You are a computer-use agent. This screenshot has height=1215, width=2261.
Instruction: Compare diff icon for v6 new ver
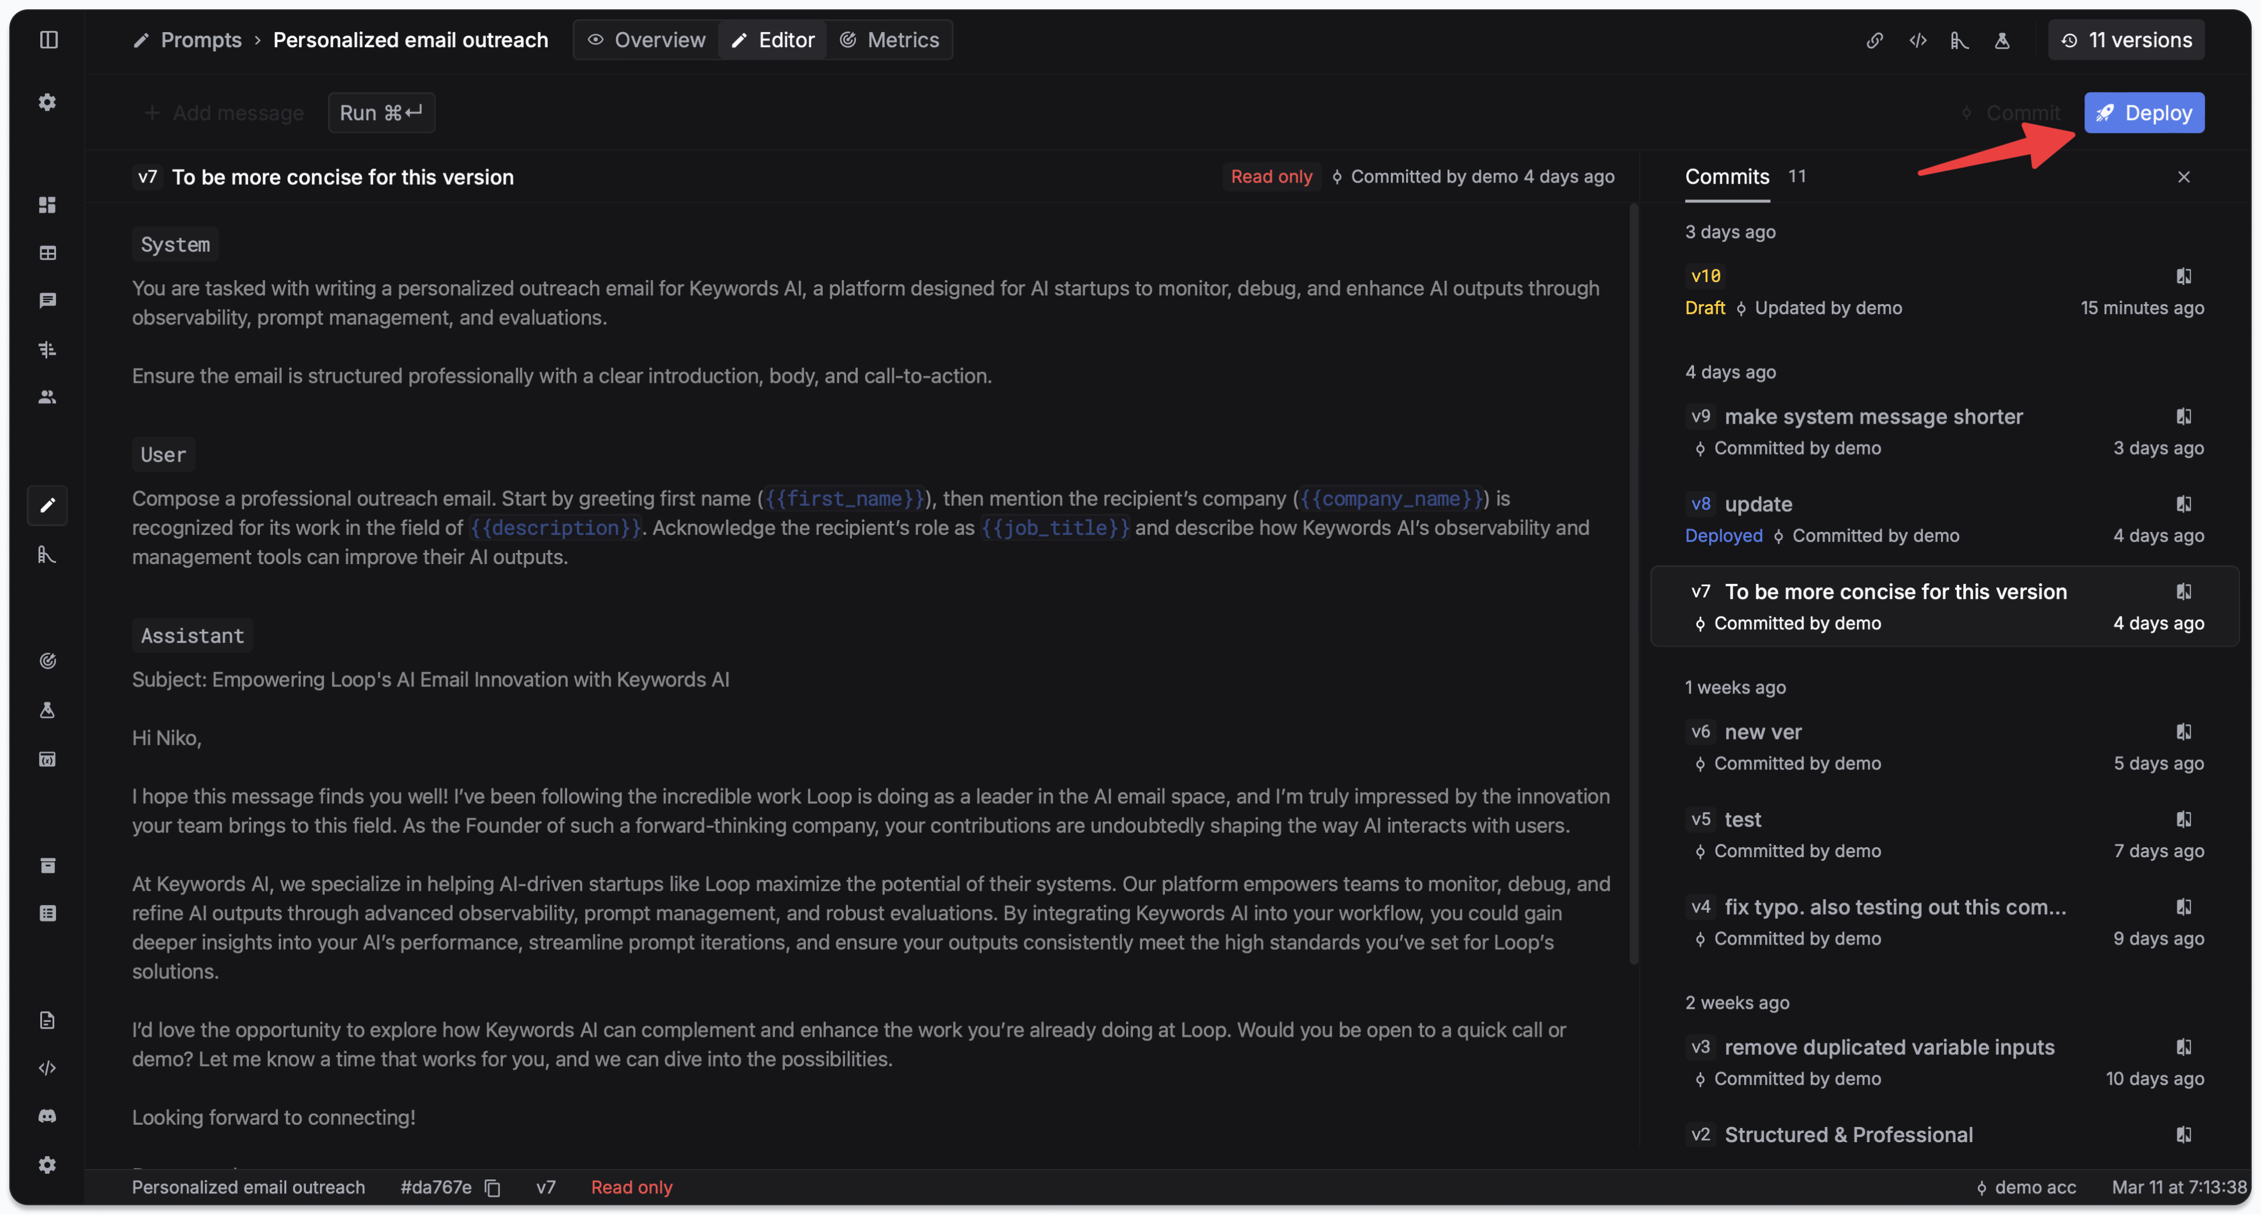pos(2183,731)
